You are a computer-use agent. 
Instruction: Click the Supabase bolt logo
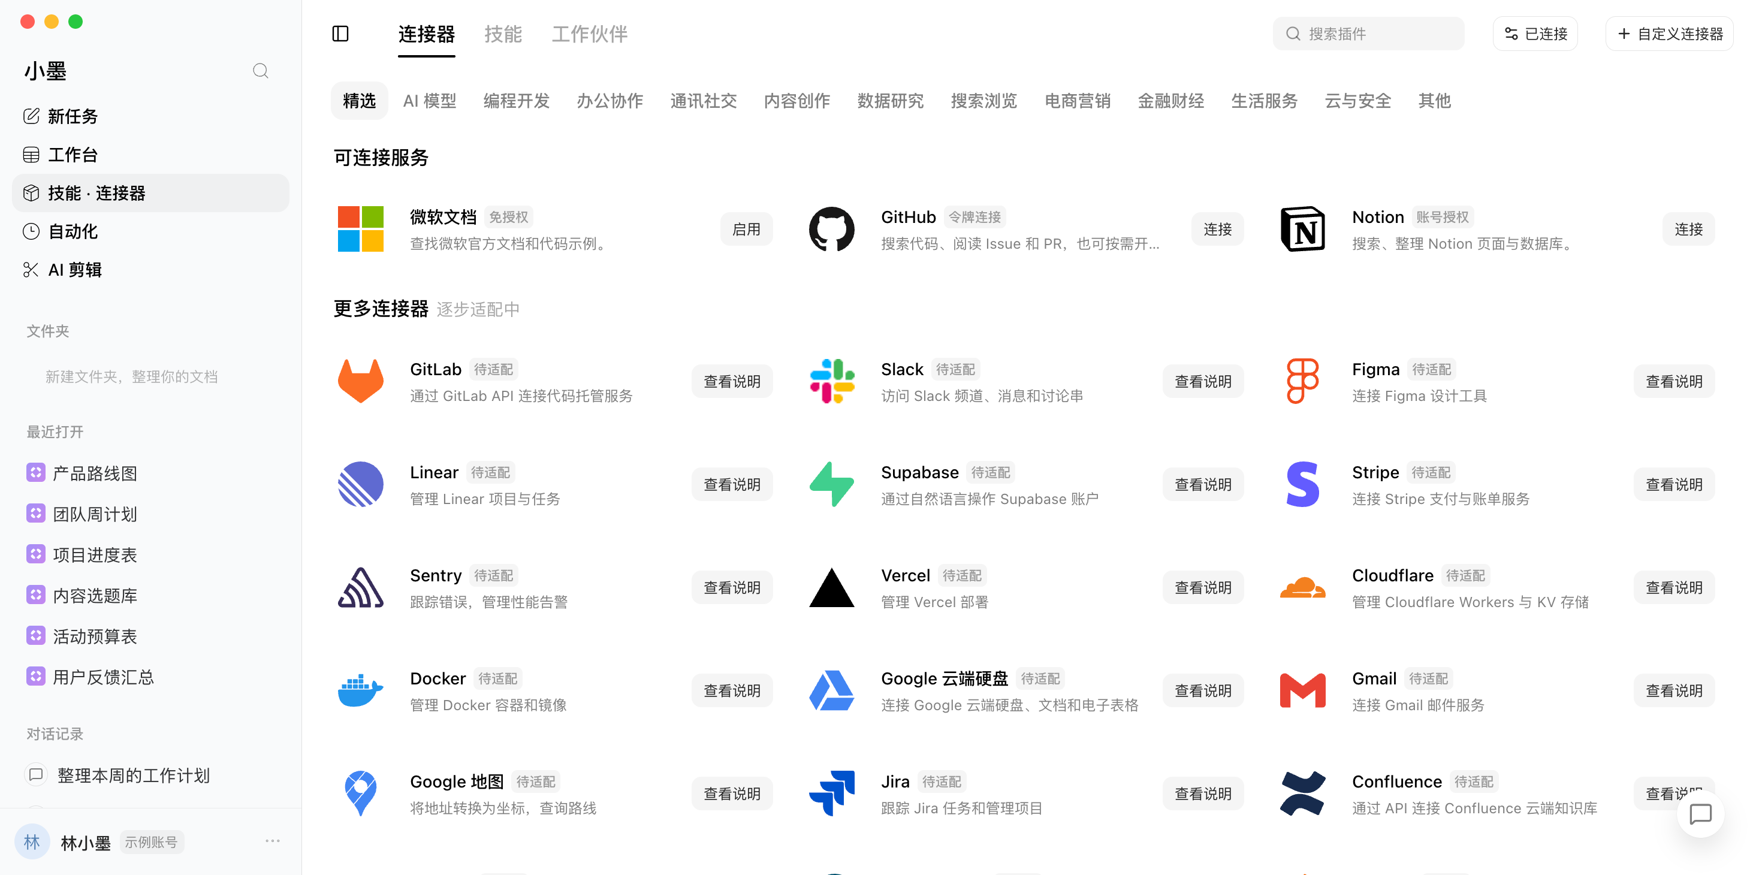(831, 484)
